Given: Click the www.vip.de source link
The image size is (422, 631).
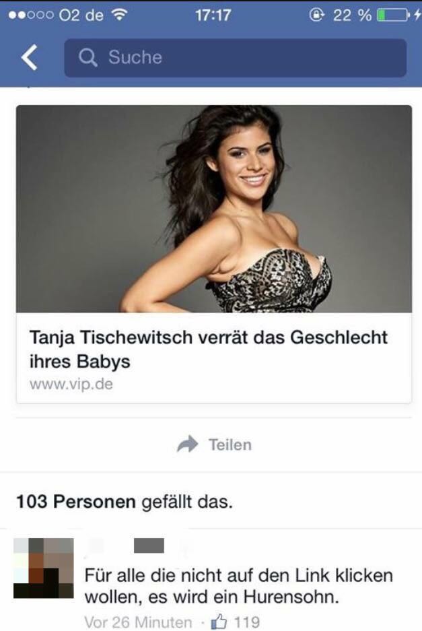Looking at the screenshot, I should point(71,384).
